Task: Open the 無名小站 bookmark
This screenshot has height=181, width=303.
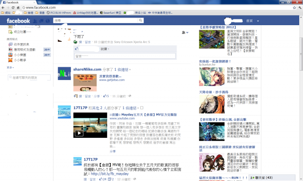Action: coord(134,13)
